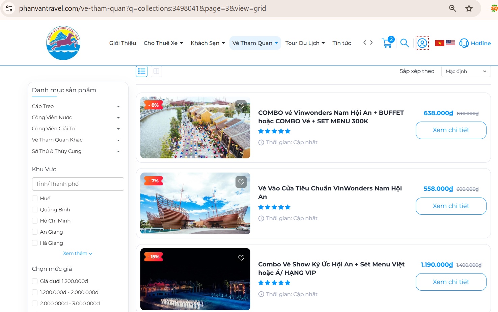
Task: Open the shopping cart with 2 items
Action: pos(387,43)
